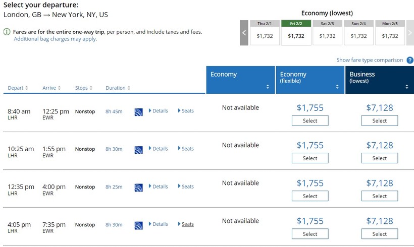Sort by Economy (flexible) column header
This screenshot has width=414, height=247.
click(310, 81)
